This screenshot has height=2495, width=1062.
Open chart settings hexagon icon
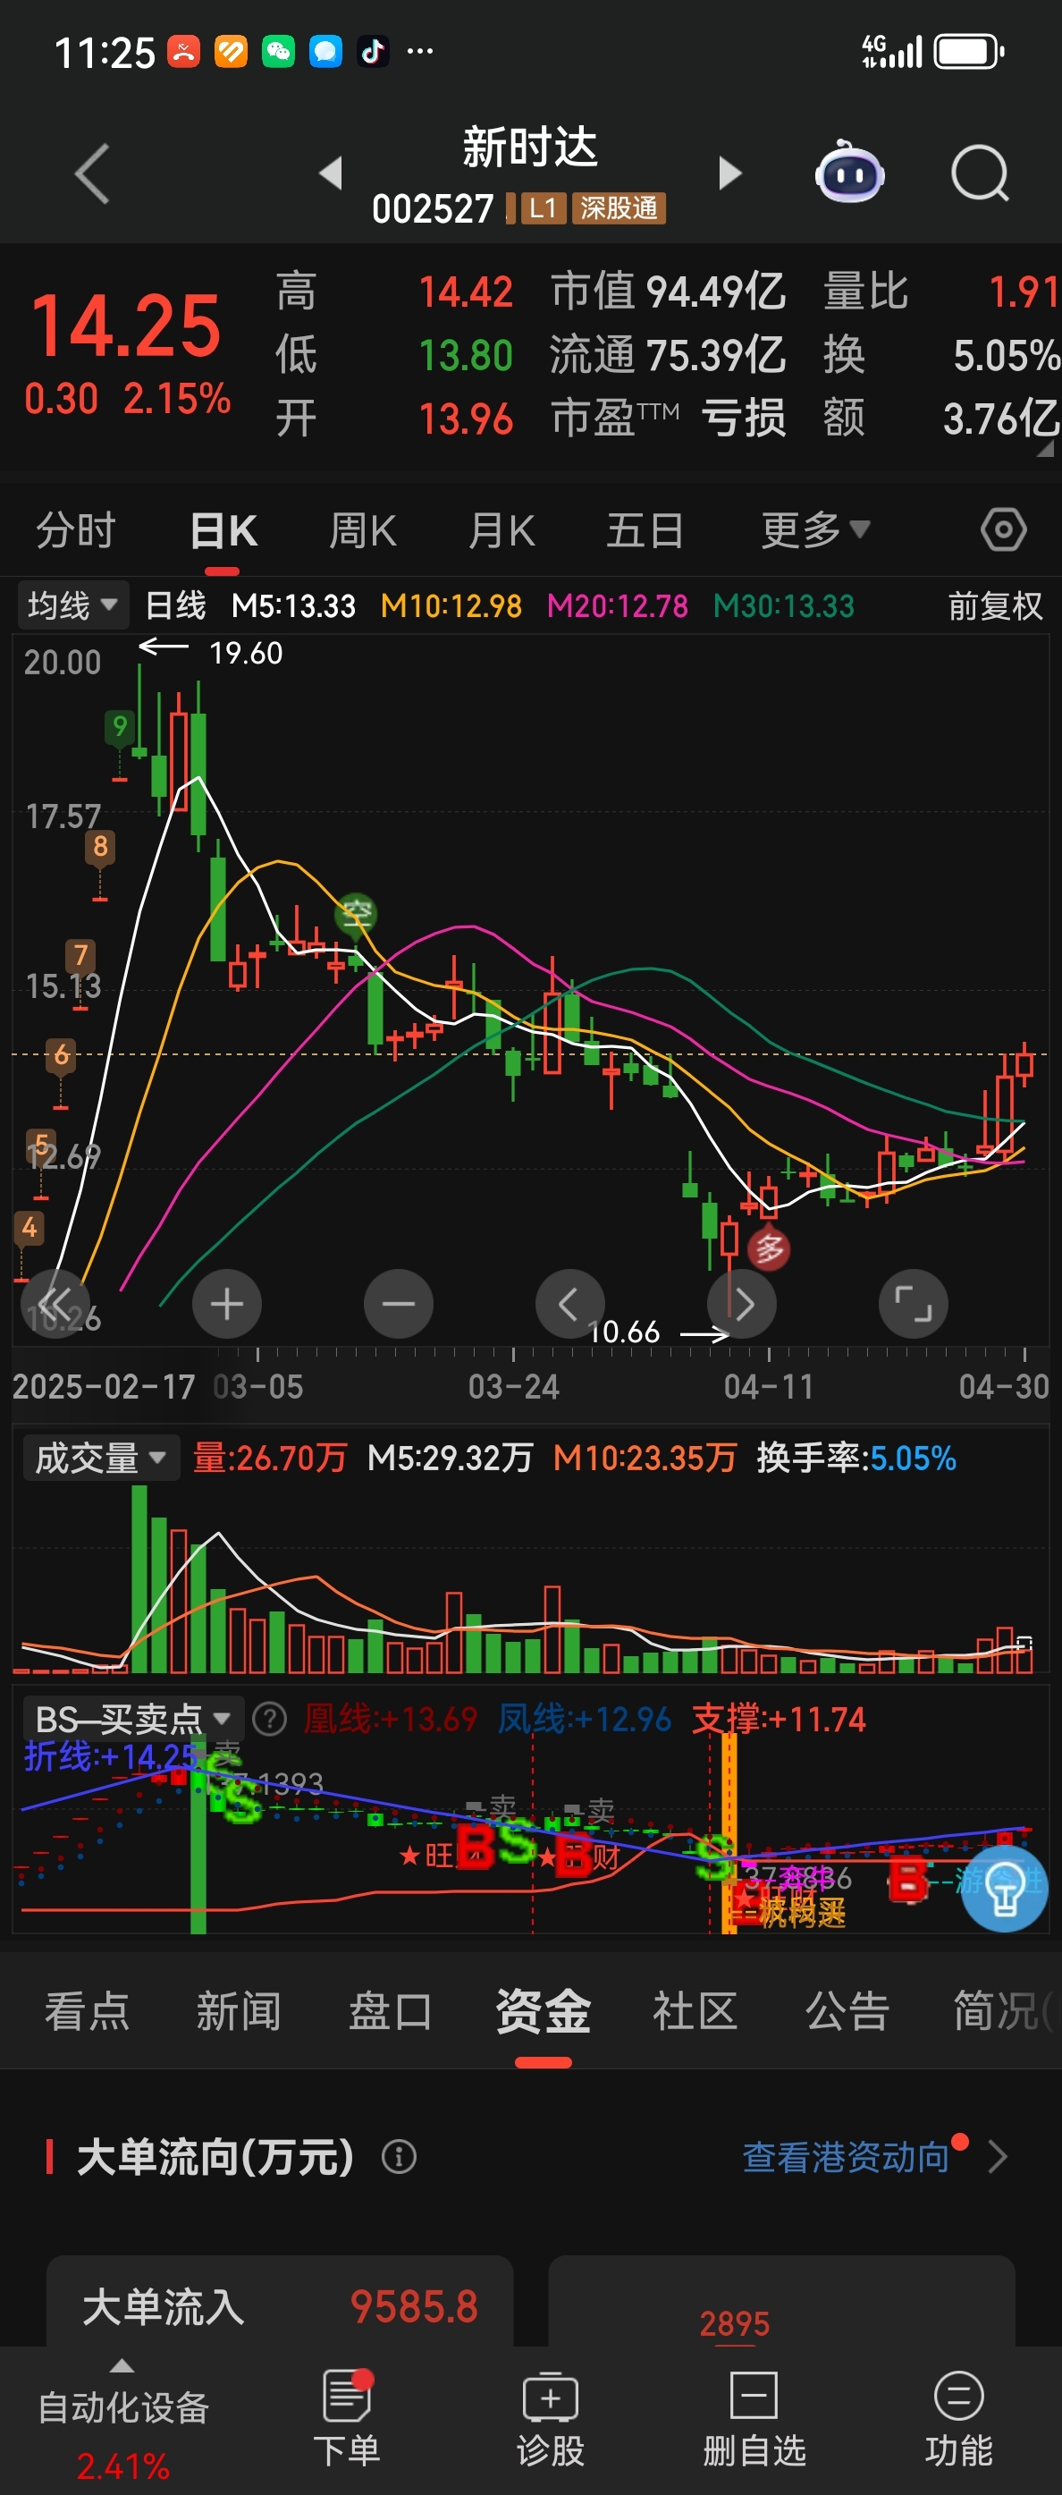click(1003, 529)
